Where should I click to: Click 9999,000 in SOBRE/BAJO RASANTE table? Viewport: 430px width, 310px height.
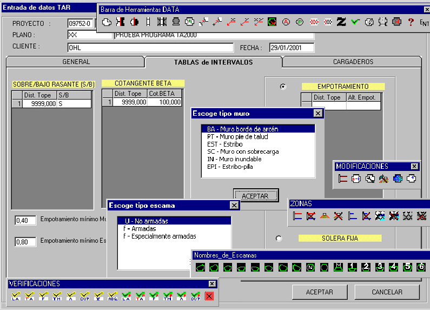pyautogui.click(x=40, y=104)
